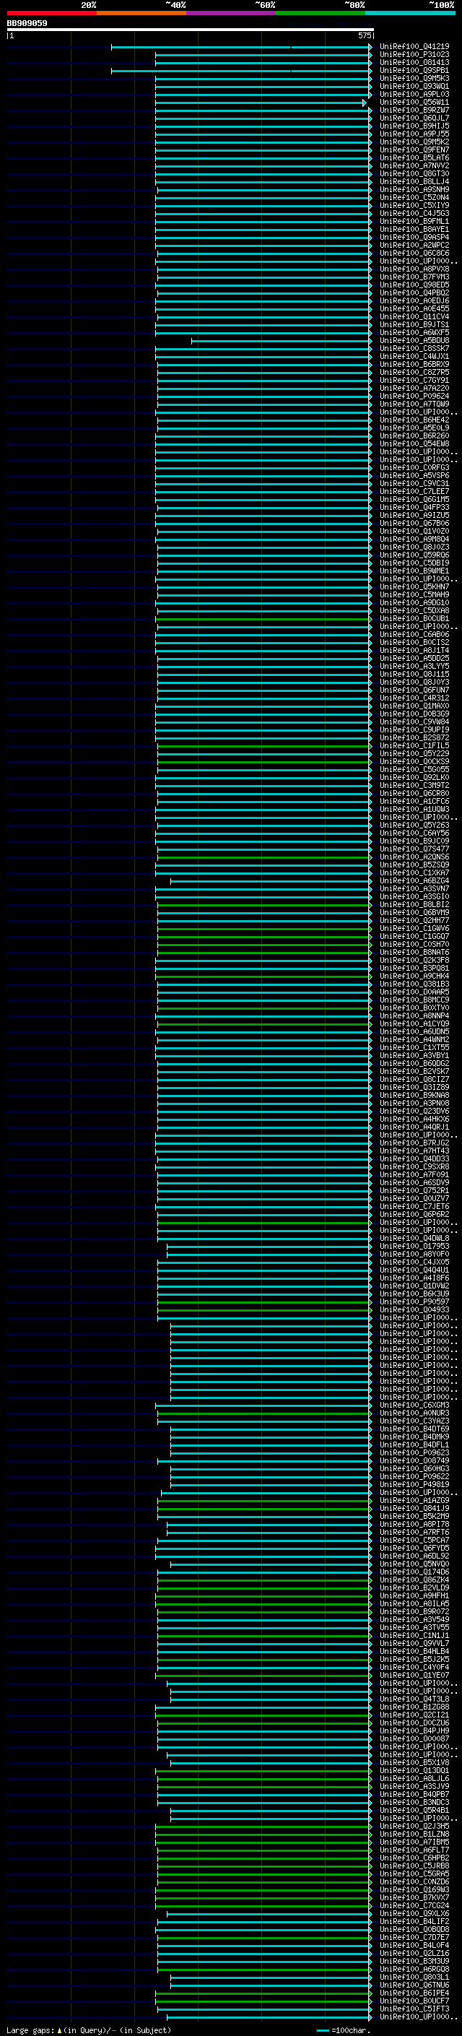The width and height of the screenshot is (462, 2036).
Task: Click the white query sequence bar
Action: tap(191, 30)
